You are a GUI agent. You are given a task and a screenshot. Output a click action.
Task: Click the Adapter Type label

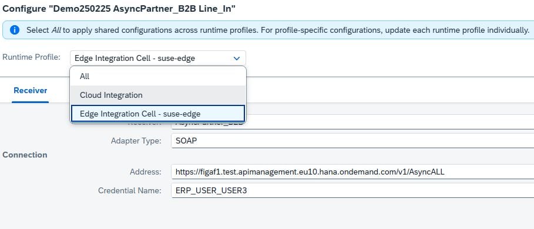click(x=136, y=141)
